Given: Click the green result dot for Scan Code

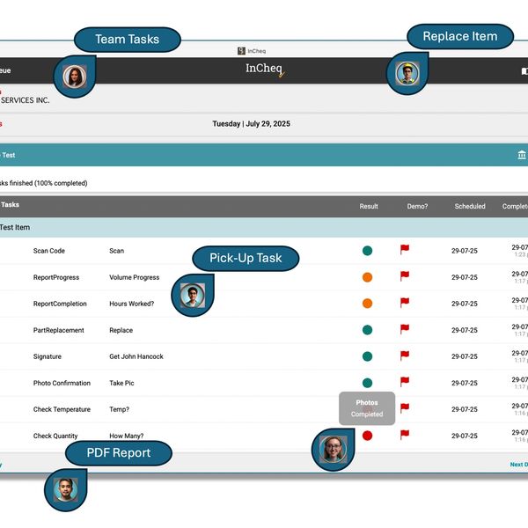Looking at the screenshot, I should pyautogui.click(x=367, y=251).
